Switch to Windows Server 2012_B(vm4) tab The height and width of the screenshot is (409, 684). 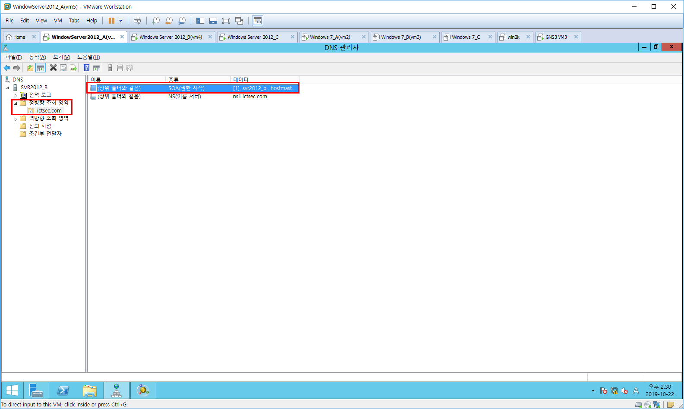click(x=170, y=37)
